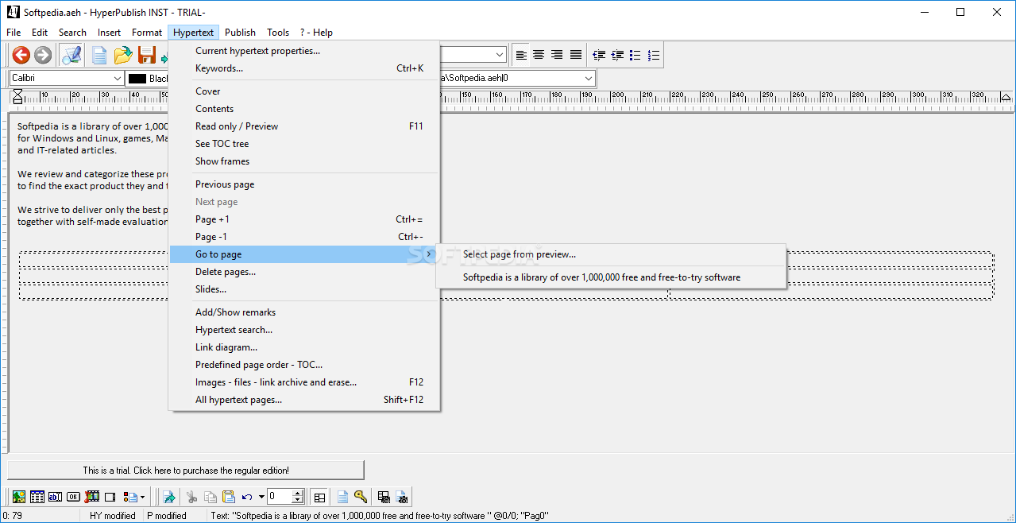The image size is (1016, 523).
Task: Apply a numbered list
Action: pyautogui.click(x=654, y=55)
